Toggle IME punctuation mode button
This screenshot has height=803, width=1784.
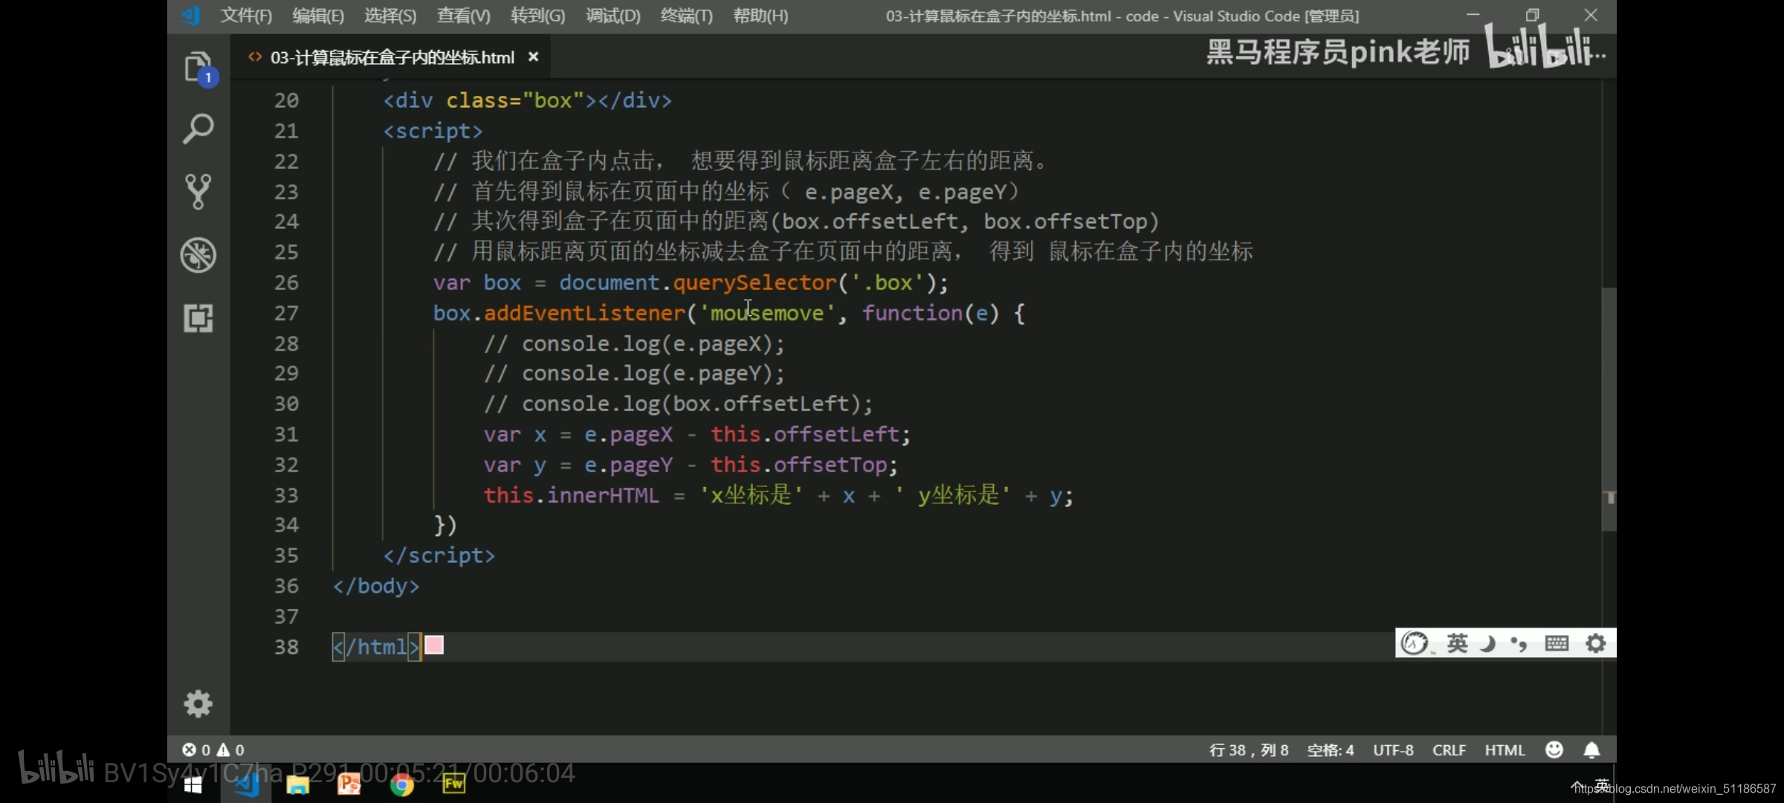[x=1519, y=643]
